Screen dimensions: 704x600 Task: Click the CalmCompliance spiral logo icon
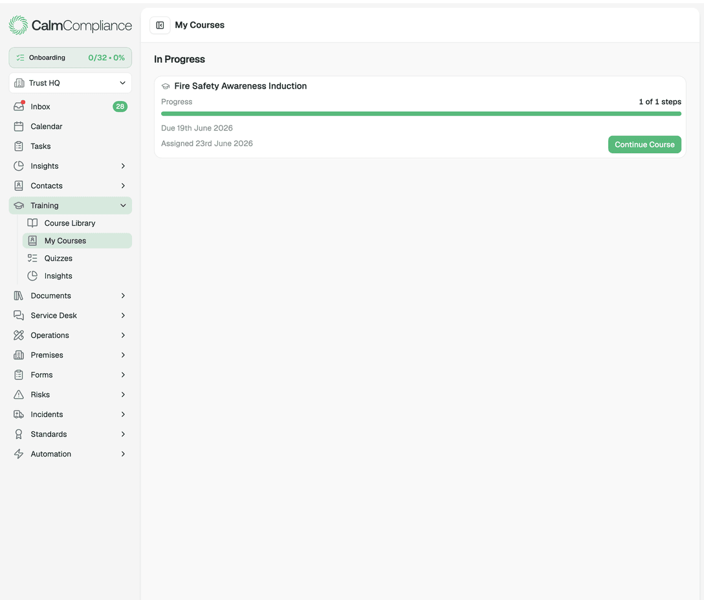pyautogui.click(x=18, y=25)
